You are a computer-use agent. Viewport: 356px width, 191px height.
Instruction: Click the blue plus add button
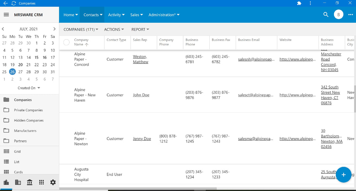[343, 174]
